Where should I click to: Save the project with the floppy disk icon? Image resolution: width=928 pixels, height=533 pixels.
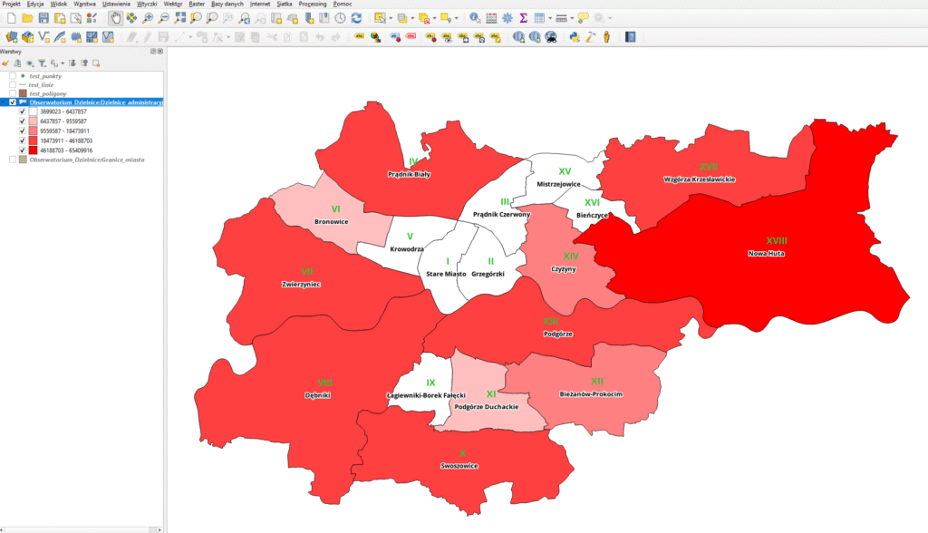coord(43,18)
